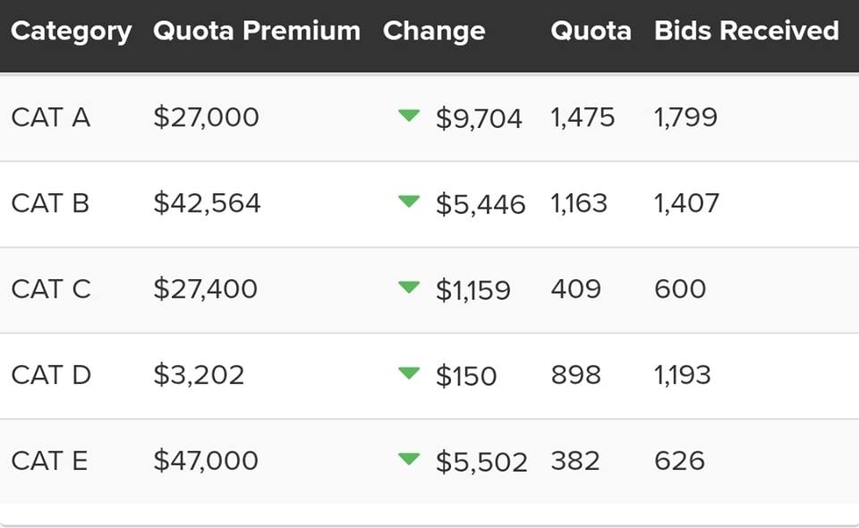This screenshot has height=528, width=859.
Task: Click the 1,193 bids received value
Action: tap(683, 375)
